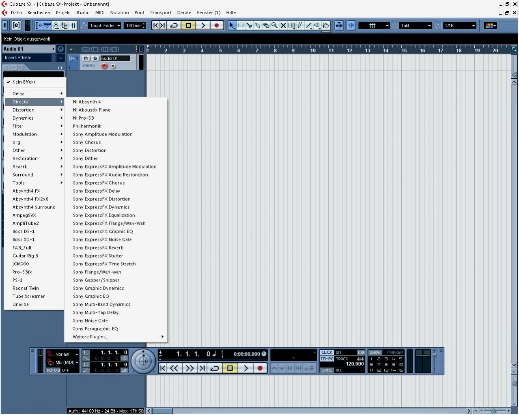Select Sony ExpressFX Reverb plugin
This screenshot has height=415, width=519.
pyautogui.click(x=116, y=248)
